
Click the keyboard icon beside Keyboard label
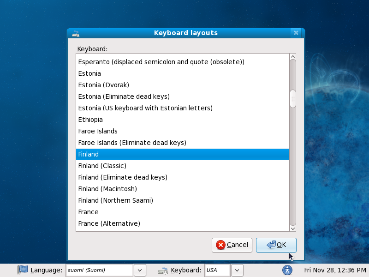[163, 271]
